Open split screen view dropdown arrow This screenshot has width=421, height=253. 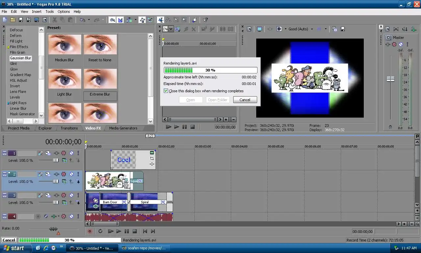pyautogui.click(x=285, y=29)
